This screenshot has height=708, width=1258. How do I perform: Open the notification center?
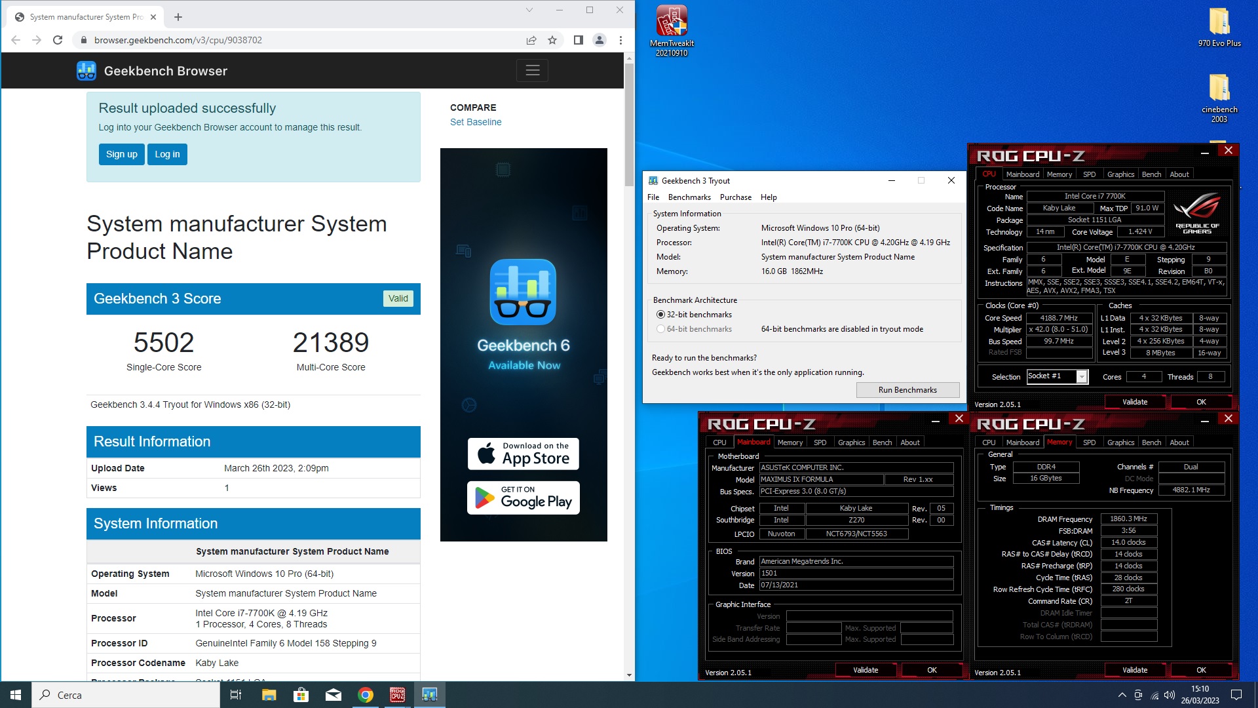pyautogui.click(x=1236, y=695)
